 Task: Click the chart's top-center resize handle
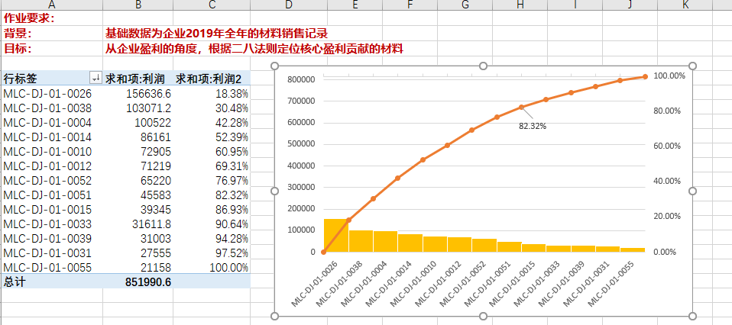click(483, 66)
